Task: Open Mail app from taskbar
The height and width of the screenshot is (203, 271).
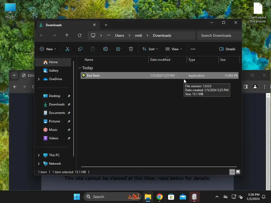Action: (x=183, y=197)
